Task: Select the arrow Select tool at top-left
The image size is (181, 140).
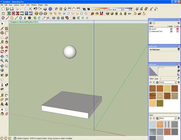Action: point(2,24)
